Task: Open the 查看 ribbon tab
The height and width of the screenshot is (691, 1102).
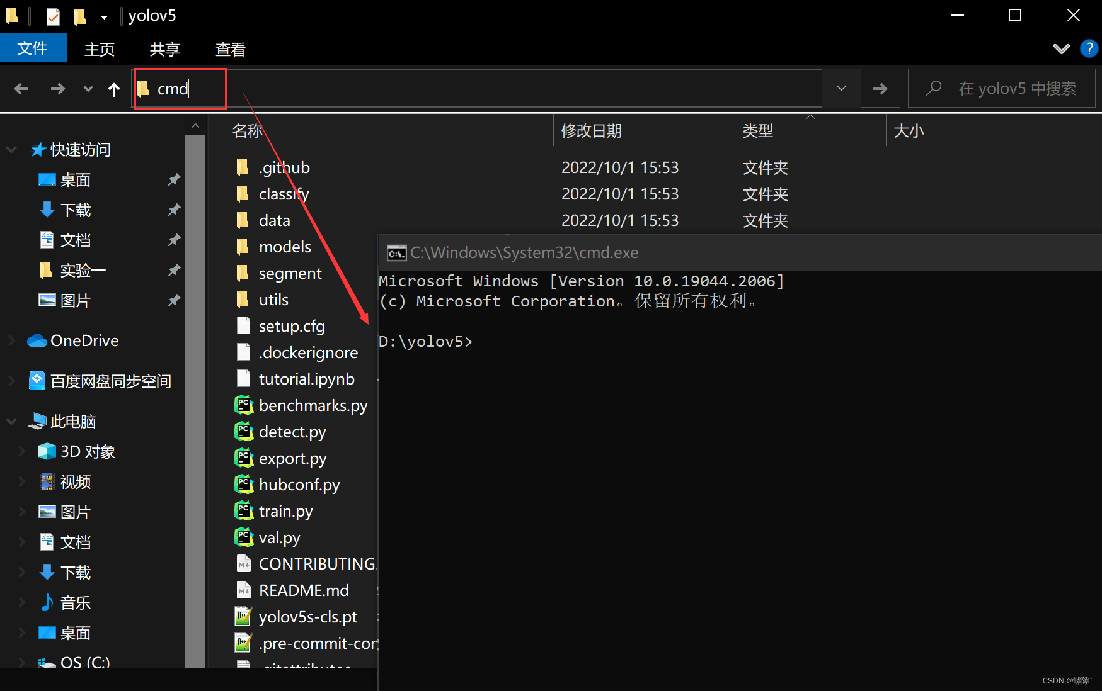Action: pyautogui.click(x=231, y=49)
